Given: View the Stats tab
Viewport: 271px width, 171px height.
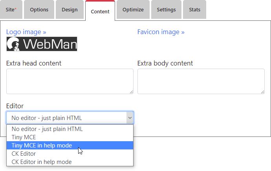Looking at the screenshot, I should tap(194, 9).
